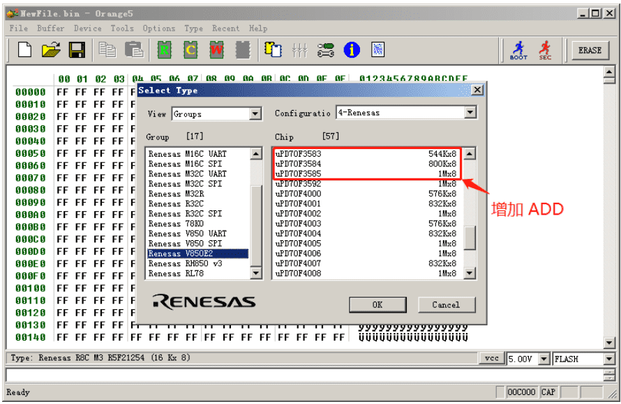Image resolution: width=621 pixels, height=404 pixels.
Task: Select Renesas V850 UART group
Action: click(x=198, y=233)
